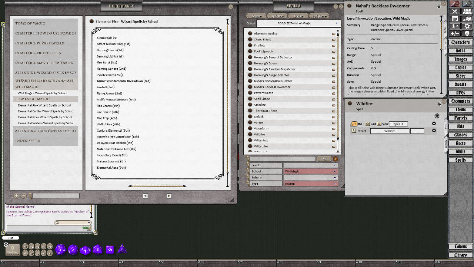Open the Sphere filter dropdown
474x267 pixels.
pos(310,177)
